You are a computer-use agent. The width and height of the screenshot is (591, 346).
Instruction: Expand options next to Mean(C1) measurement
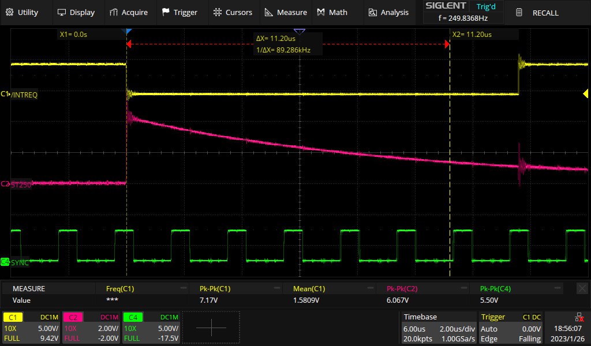[x=369, y=288]
